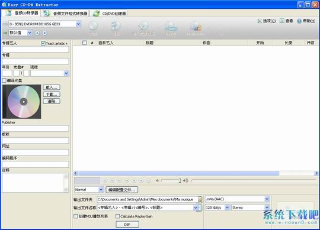Enable the 创建M3U播放列表 checkbox
This screenshot has width=320, height=230.
click(x=75, y=216)
